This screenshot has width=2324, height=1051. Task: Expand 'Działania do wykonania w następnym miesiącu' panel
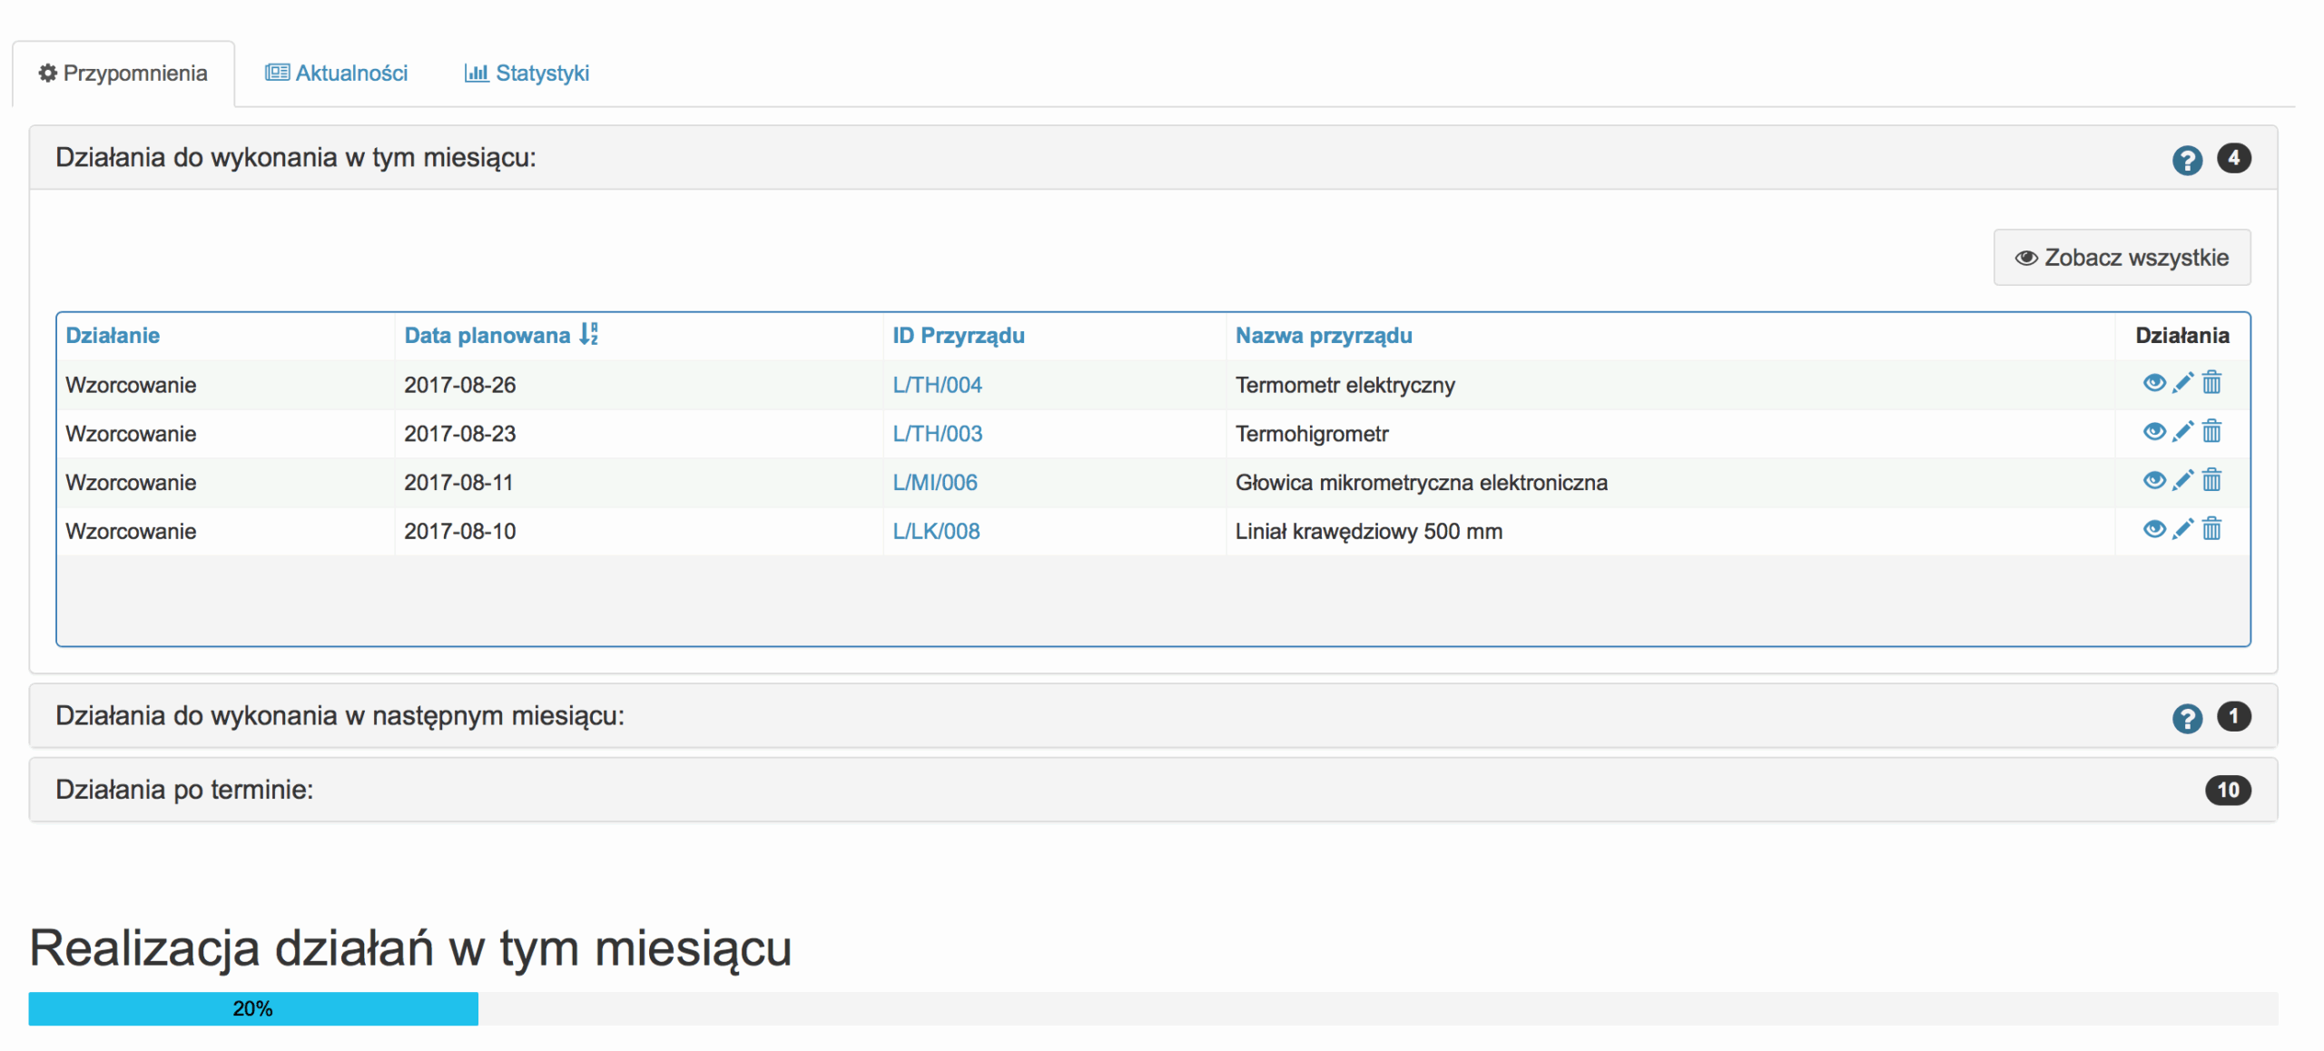(340, 716)
